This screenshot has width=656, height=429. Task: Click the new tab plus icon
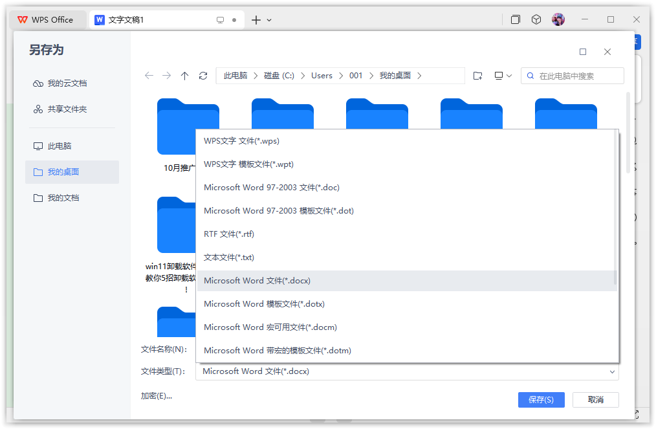click(x=256, y=20)
